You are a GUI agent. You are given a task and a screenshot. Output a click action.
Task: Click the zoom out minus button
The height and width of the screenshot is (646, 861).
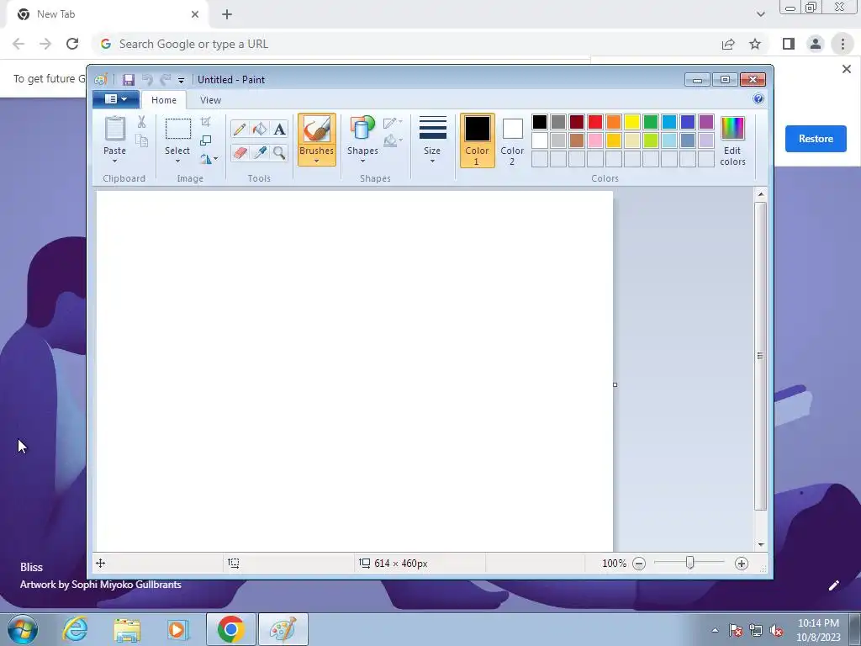(639, 564)
